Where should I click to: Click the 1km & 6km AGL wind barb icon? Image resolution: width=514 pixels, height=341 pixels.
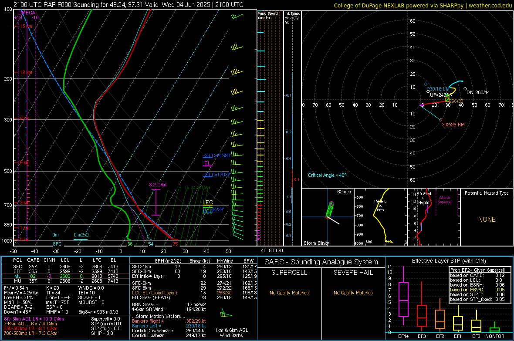(x=226, y=313)
